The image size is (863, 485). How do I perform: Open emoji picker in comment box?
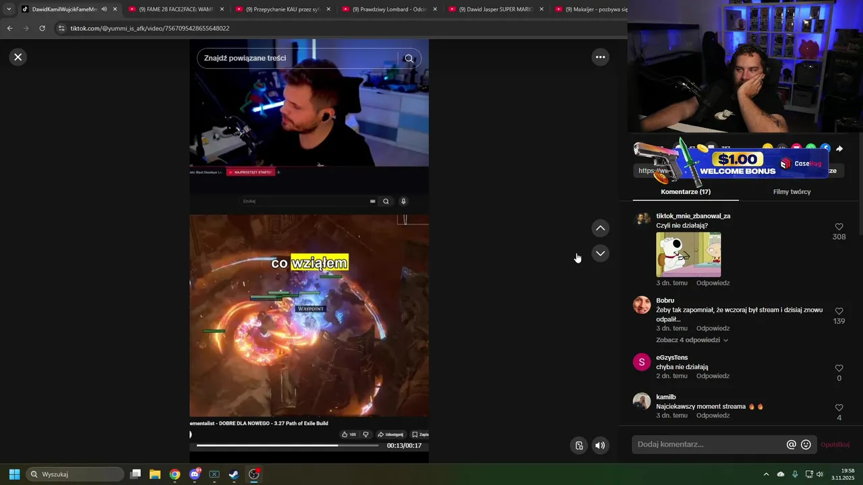click(806, 445)
